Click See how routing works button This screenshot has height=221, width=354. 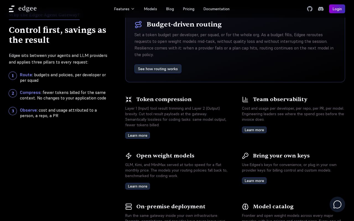click(158, 69)
